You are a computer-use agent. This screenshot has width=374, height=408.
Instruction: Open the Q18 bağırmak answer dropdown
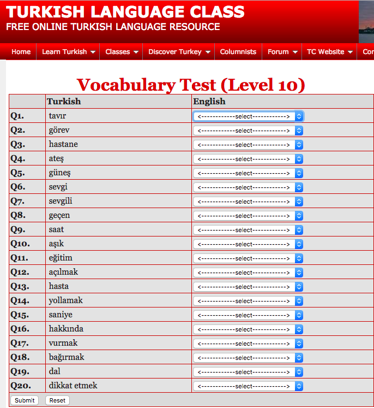[x=248, y=358]
